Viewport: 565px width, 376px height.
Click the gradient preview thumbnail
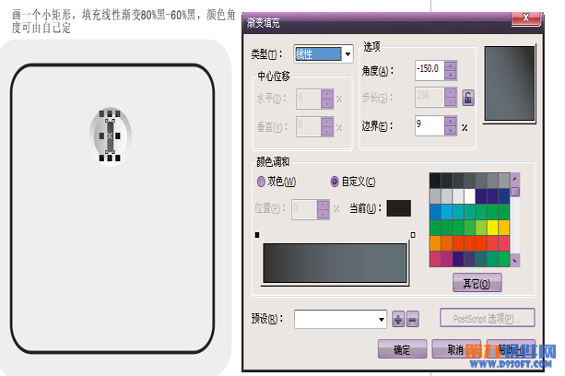pyautogui.click(x=509, y=83)
